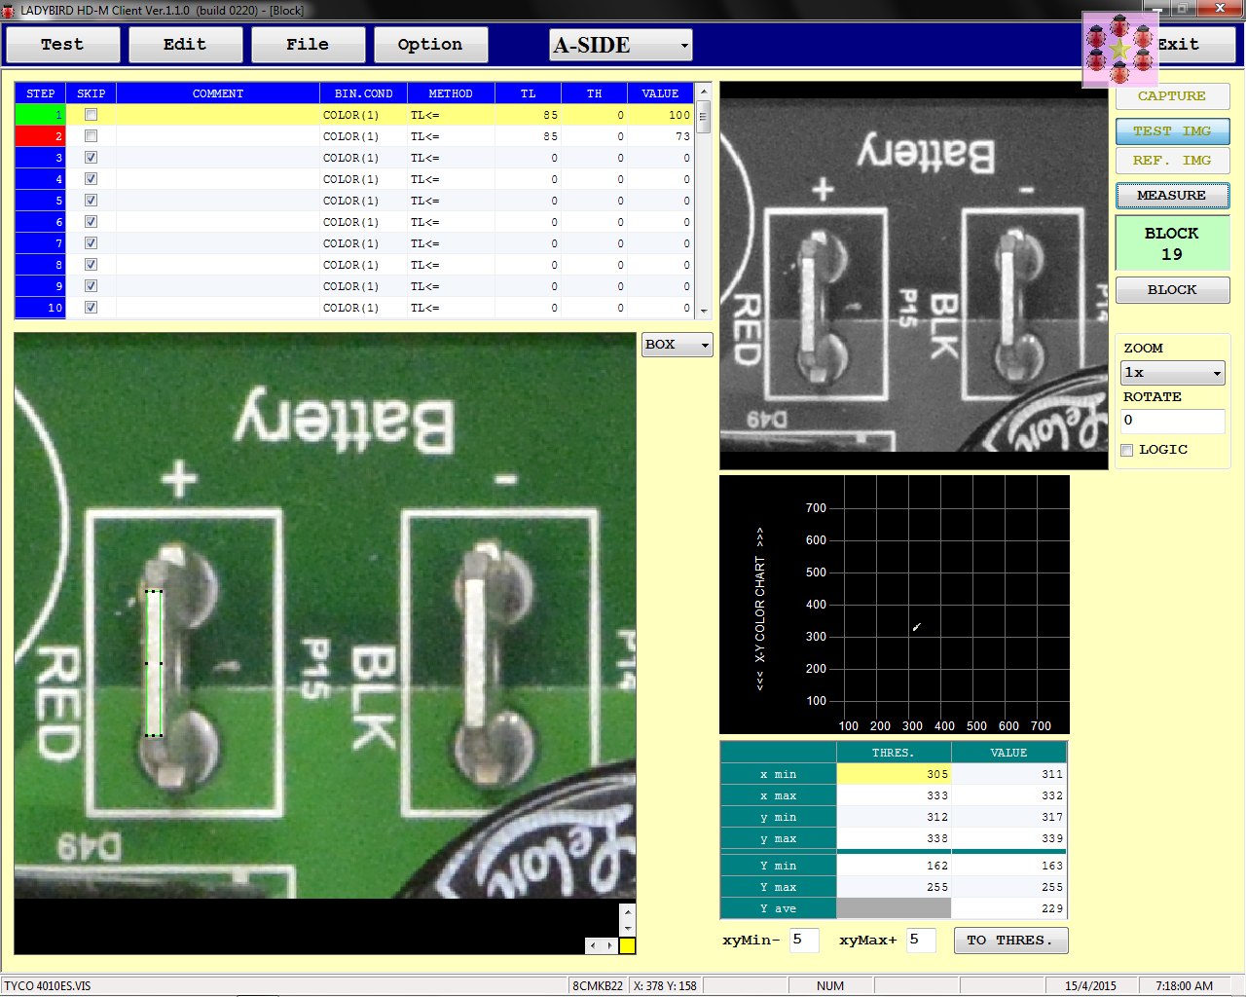Viewport: 1246px width, 997px height.
Task: Click the METHOD column header
Action: tap(451, 93)
